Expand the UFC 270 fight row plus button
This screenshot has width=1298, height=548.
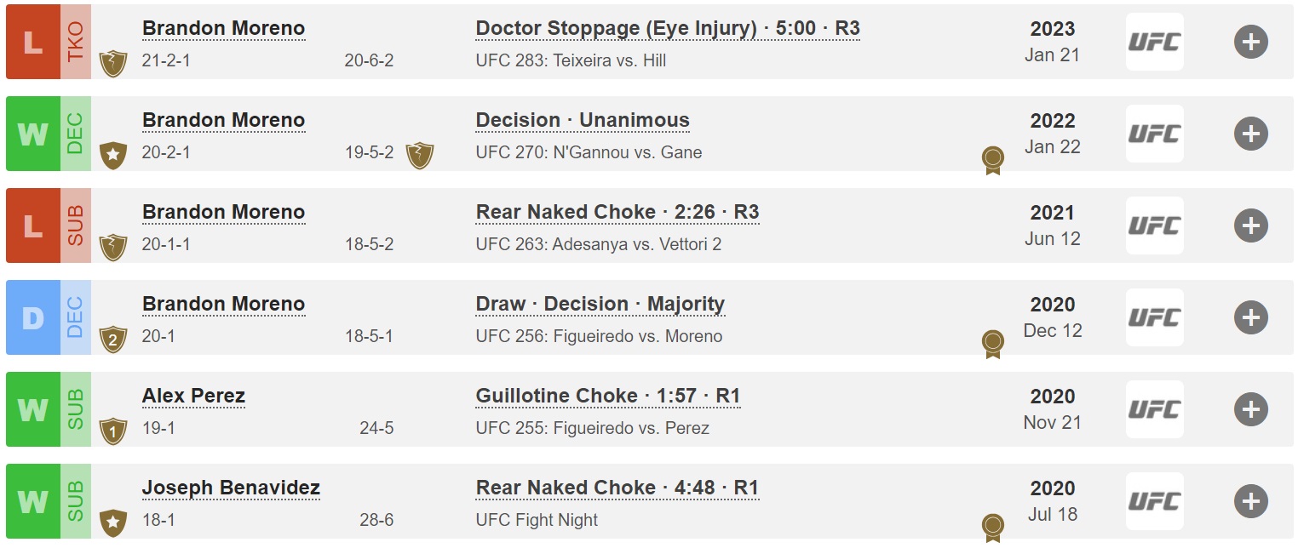1250,134
